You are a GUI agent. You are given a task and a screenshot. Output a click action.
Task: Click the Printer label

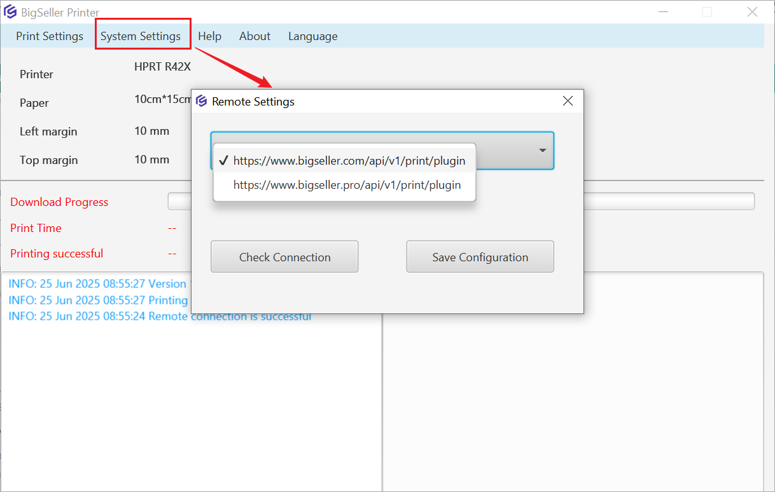(x=36, y=74)
